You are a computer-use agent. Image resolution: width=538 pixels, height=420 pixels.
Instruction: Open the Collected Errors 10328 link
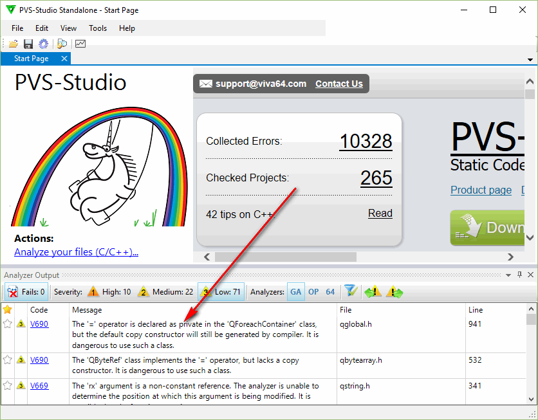[x=366, y=141]
